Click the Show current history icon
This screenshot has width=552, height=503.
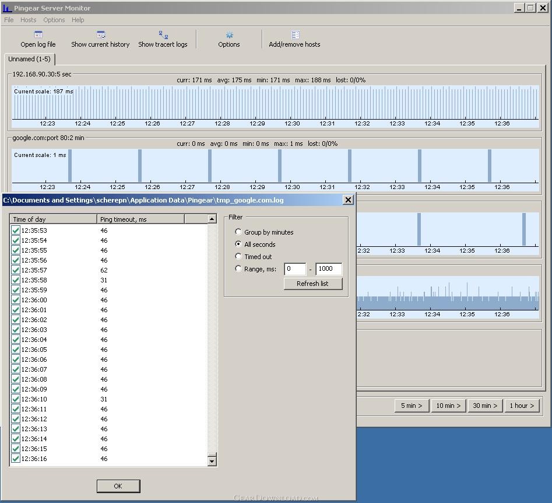pyautogui.click(x=100, y=36)
